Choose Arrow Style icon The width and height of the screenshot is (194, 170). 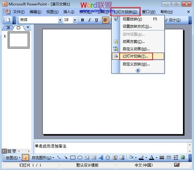[x=176, y=157]
